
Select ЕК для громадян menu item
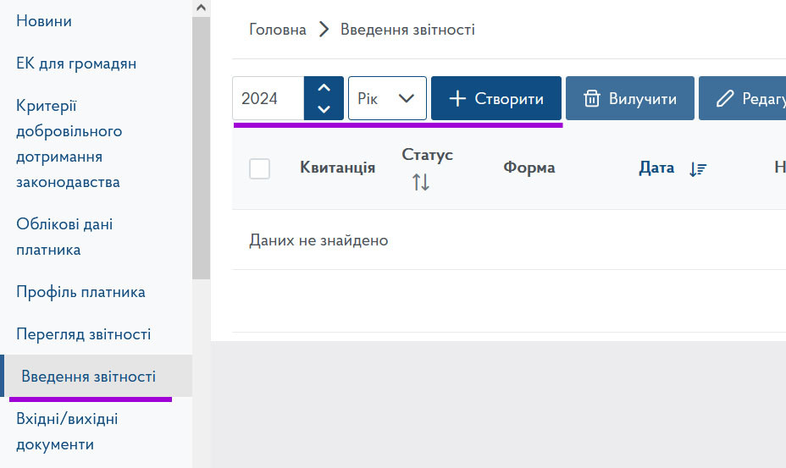pyautogui.click(x=76, y=63)
